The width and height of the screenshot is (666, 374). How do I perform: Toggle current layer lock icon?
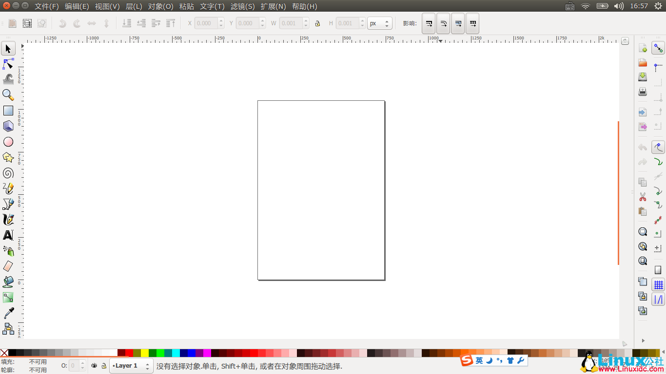point(104,366)
